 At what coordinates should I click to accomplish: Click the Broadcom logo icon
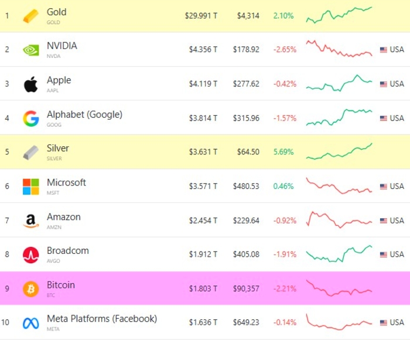[30, 254]
